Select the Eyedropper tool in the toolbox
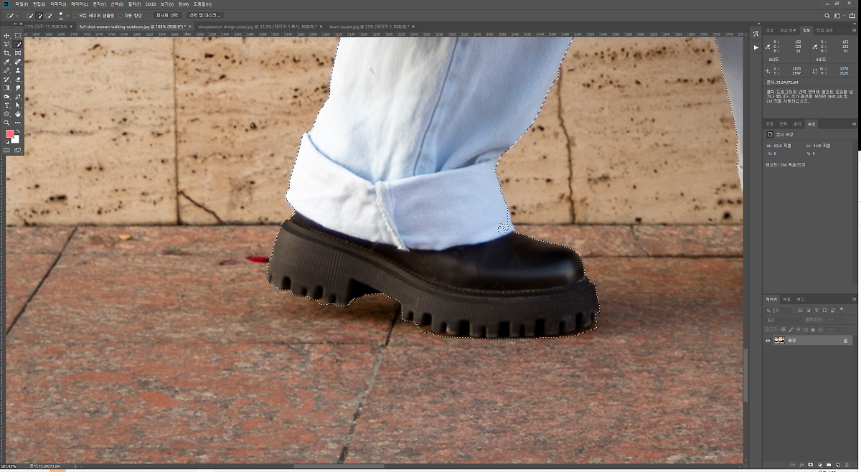 pyautogui.click(x=7, y=62)
